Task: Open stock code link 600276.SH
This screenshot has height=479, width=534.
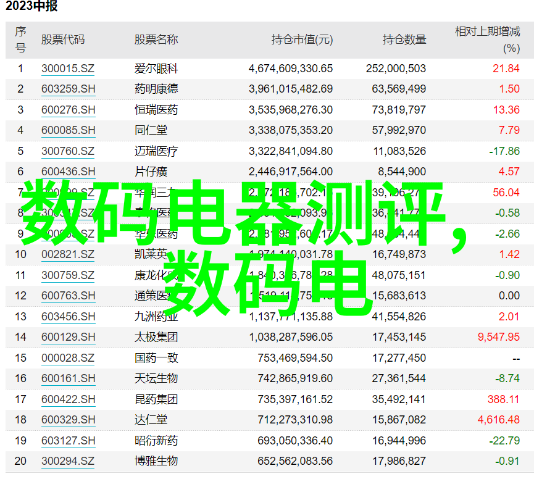Action: tap(68, 110)
